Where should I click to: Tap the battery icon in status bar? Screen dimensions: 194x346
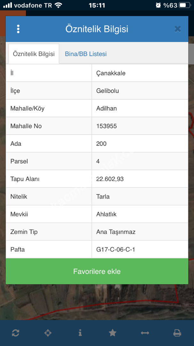(x=184, y=5)
